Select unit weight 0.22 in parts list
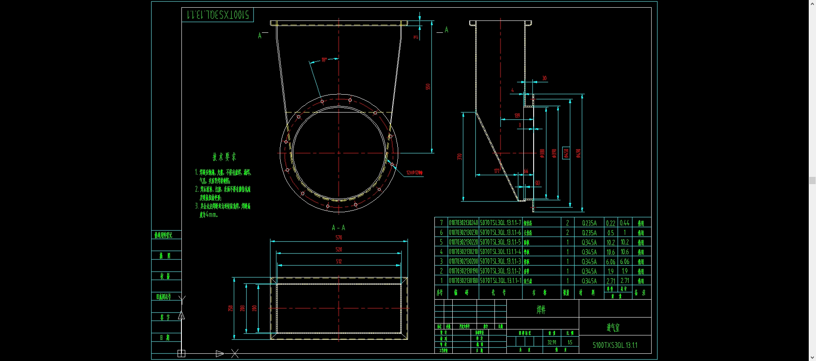 click(611, 223)
